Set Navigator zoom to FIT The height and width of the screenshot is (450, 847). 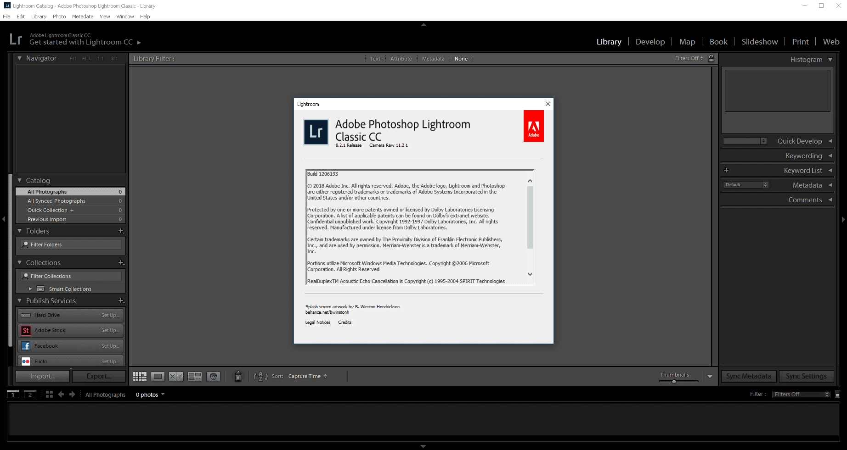coord(73,59)
